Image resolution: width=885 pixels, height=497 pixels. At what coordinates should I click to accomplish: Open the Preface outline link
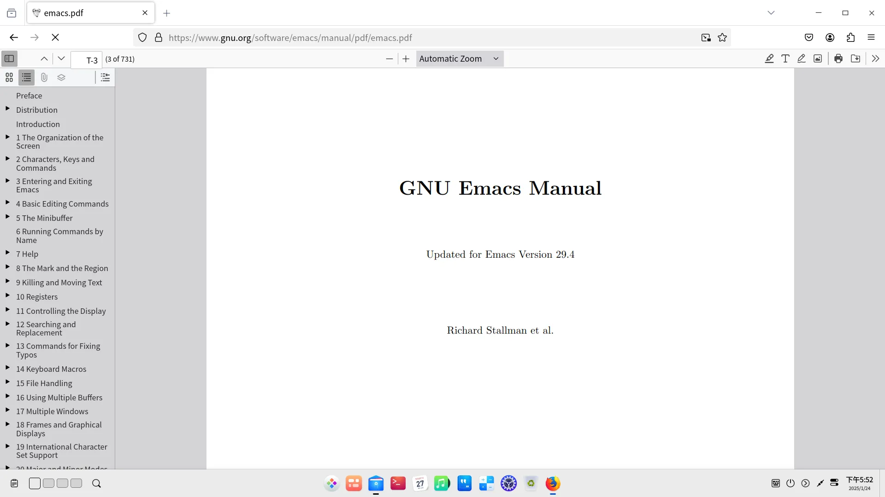[x=29, y=96]
